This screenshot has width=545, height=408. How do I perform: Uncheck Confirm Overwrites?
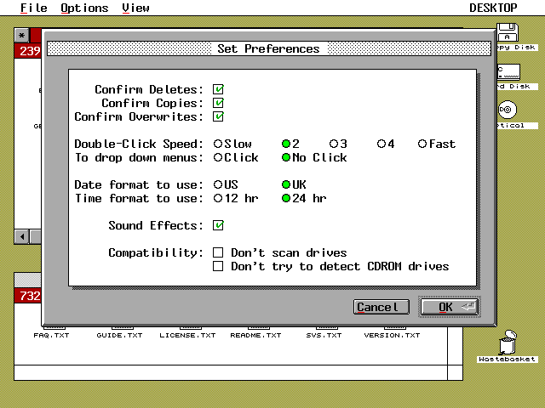tap(219, 116)
